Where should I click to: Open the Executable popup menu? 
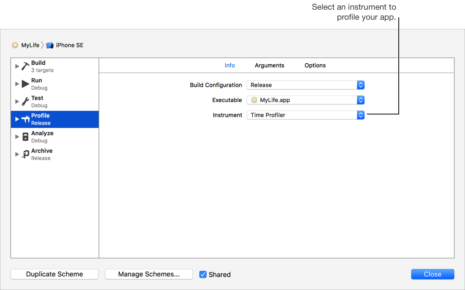click(305, 100)
